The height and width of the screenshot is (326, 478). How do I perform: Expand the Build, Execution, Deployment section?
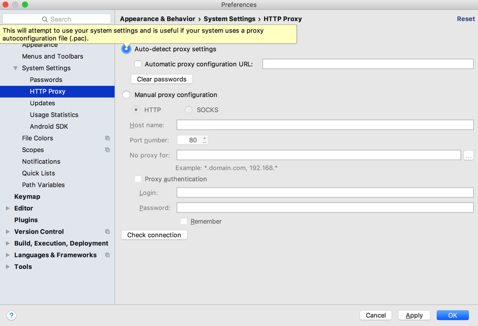[x=8, y=244]
